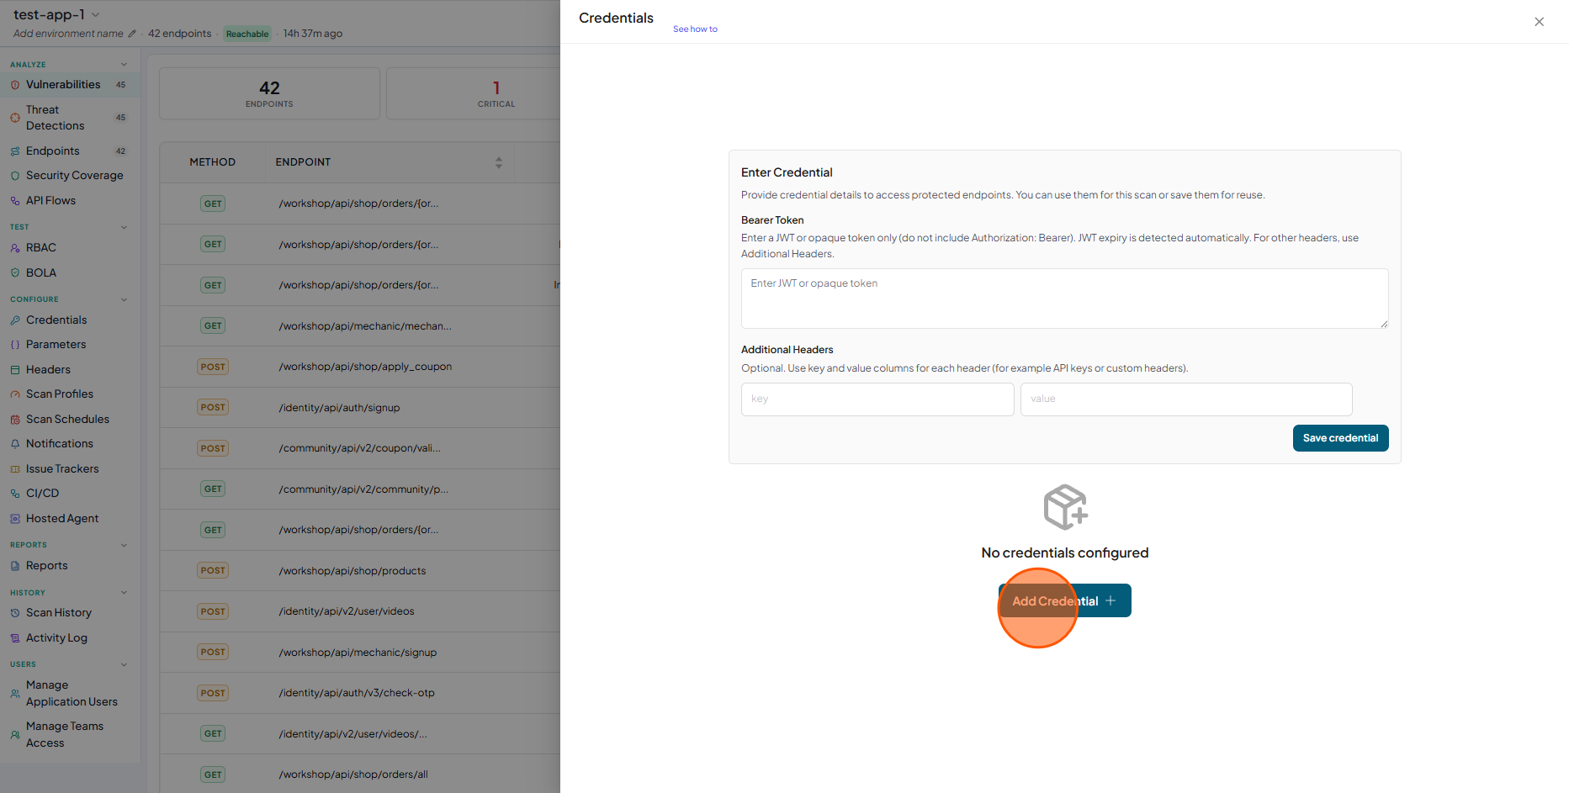Viewport: 1569px width, 793px height.
Task: Click the Threat Detections sidebar icon
Action: click(x=15, y=118)
